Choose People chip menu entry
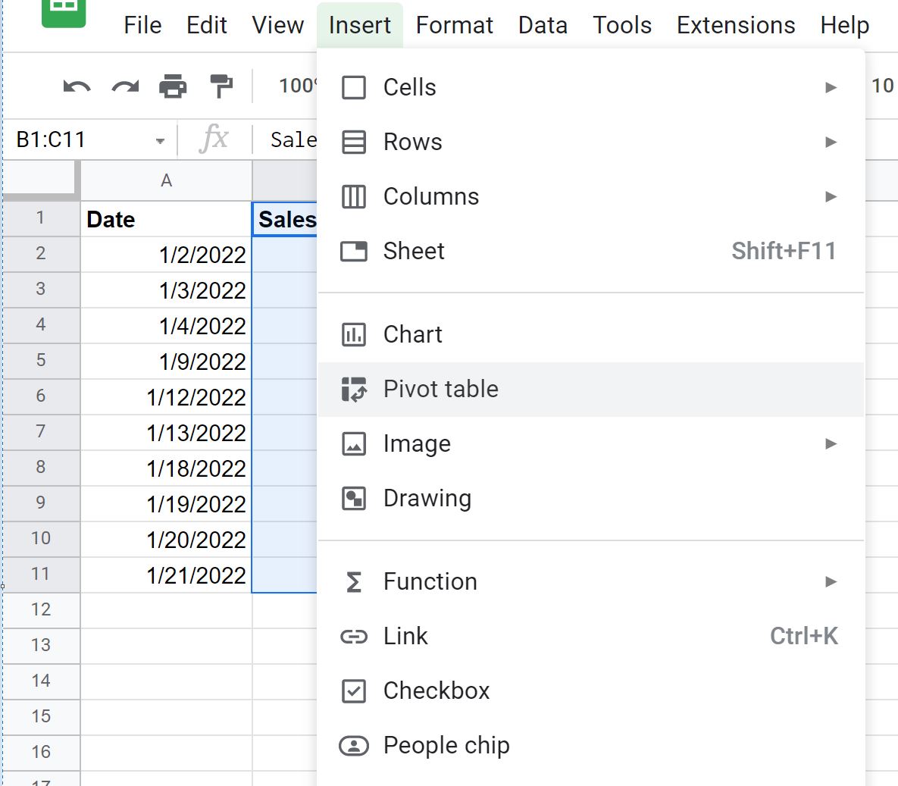This screenshot has height=786, width=898. [x=590, y=745]
